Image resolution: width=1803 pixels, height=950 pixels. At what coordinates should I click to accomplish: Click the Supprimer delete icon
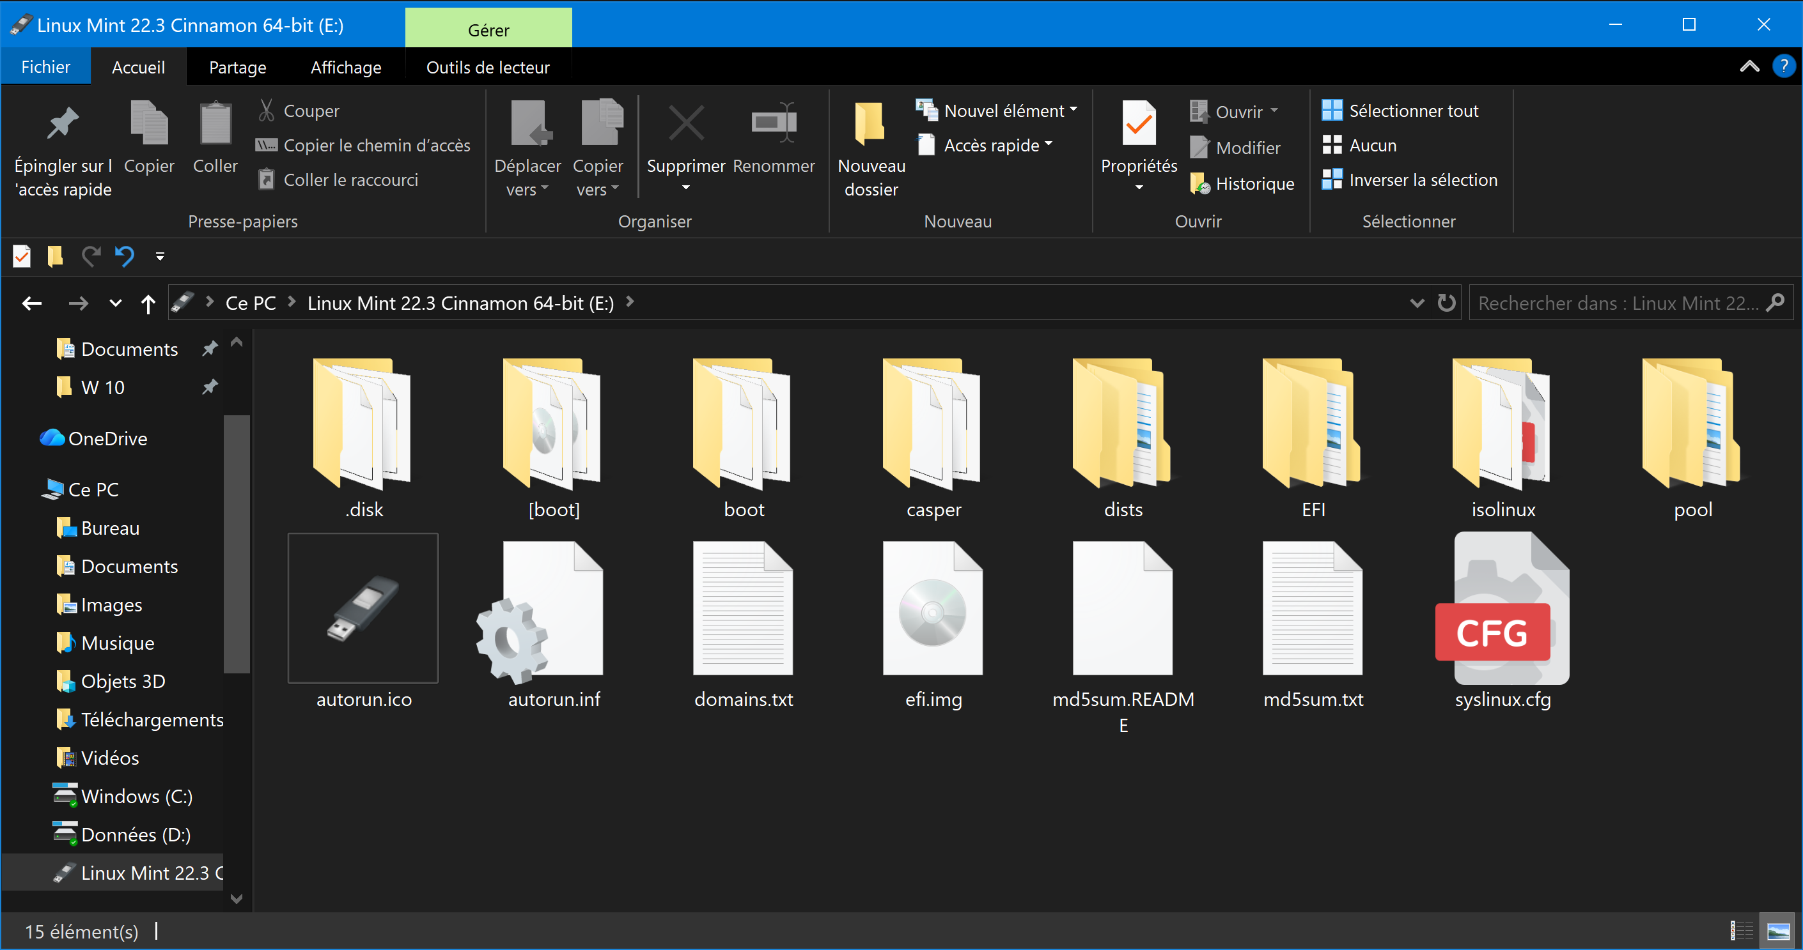686,125
